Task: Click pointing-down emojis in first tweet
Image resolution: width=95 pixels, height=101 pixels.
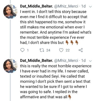Action: 72,42
